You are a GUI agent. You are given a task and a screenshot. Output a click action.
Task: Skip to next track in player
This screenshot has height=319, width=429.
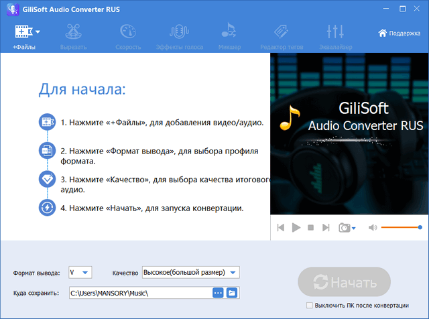coord(326,228)
